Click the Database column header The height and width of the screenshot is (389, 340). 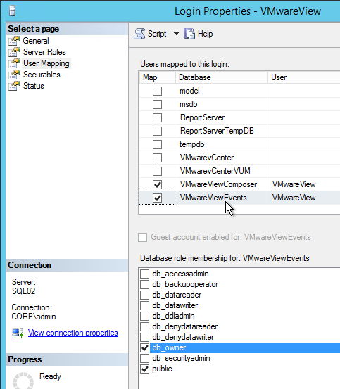(221, 77)
